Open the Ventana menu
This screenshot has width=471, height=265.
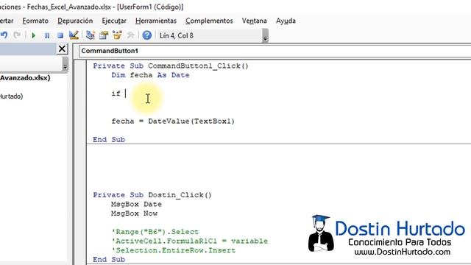click(255, 21)
